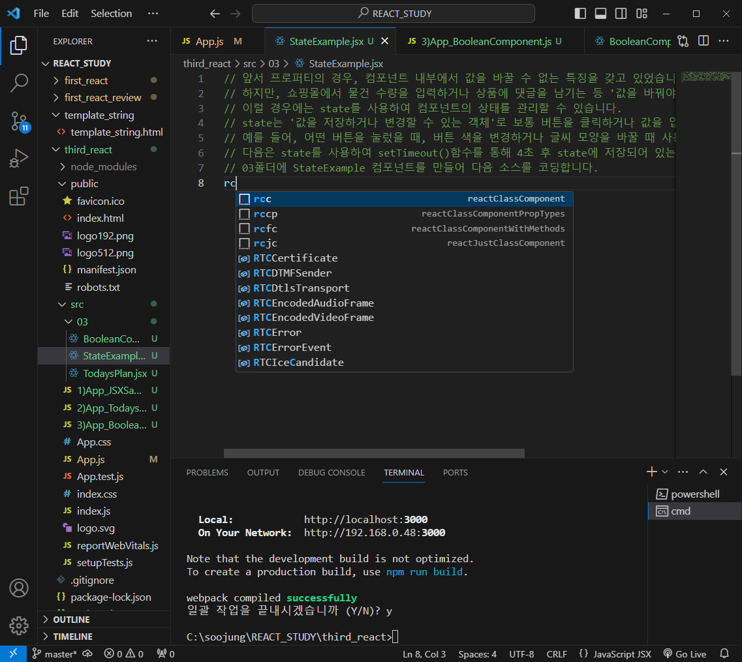Open the Manage gear icon
The image size is (742, 662).
(18, 625)
